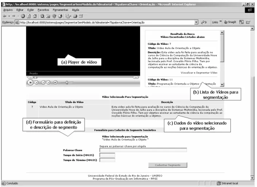
Task: Open the Favoritos menu
Action: [43, 10]
